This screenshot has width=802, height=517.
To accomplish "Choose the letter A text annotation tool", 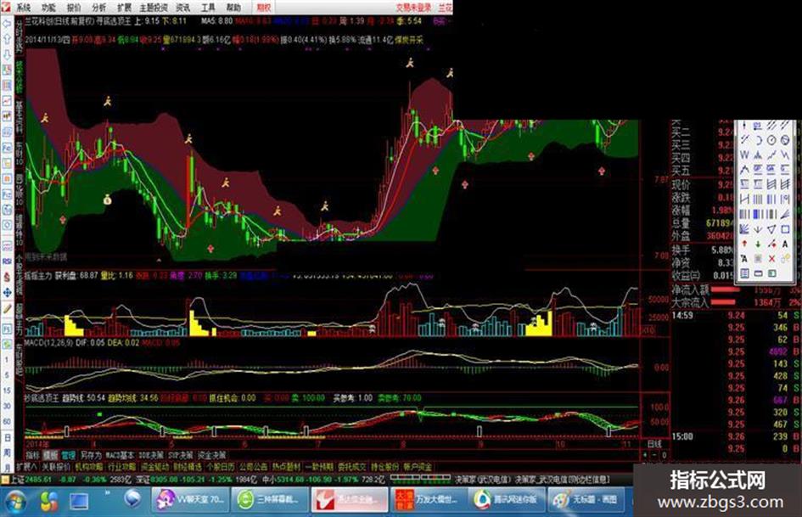I will pos(785,244).
